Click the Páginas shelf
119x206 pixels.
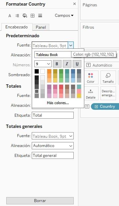(x=99, y=10)
